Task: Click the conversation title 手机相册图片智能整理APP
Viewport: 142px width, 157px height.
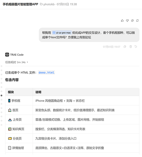Action: point(20,4)
